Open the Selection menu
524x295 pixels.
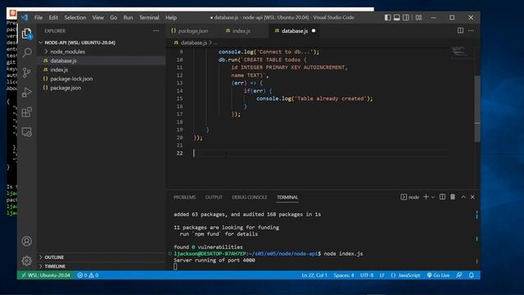[x=75, y=17]
